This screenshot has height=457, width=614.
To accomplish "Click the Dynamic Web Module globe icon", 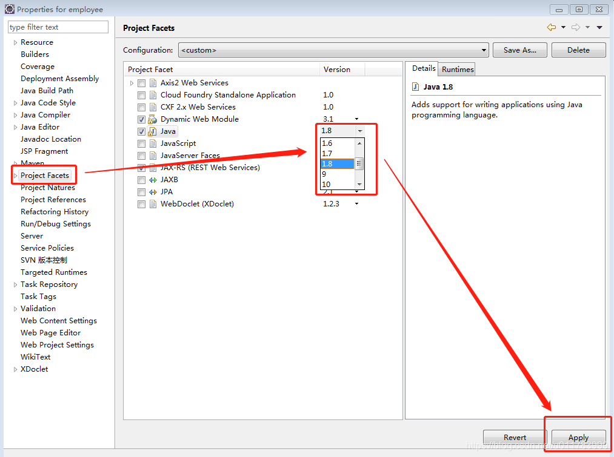I will 152,119.
